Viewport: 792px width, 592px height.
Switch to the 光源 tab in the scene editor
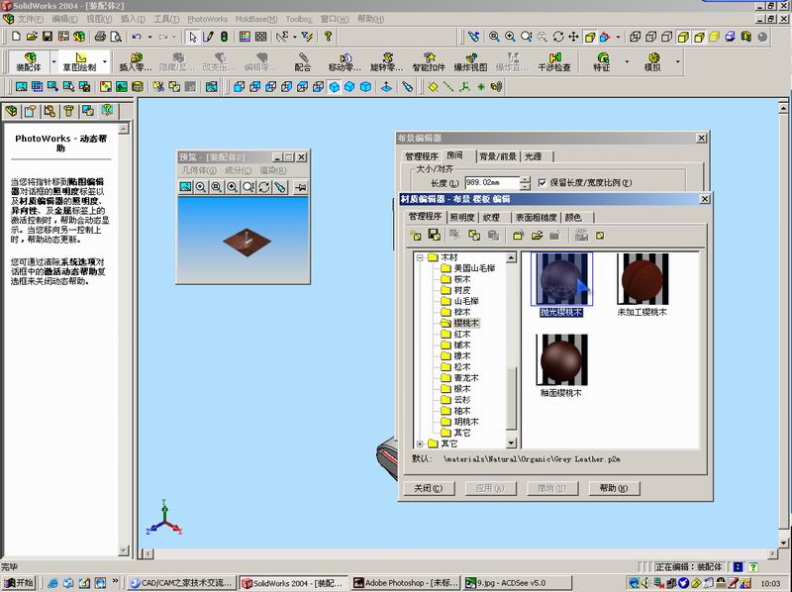point(533,156)
